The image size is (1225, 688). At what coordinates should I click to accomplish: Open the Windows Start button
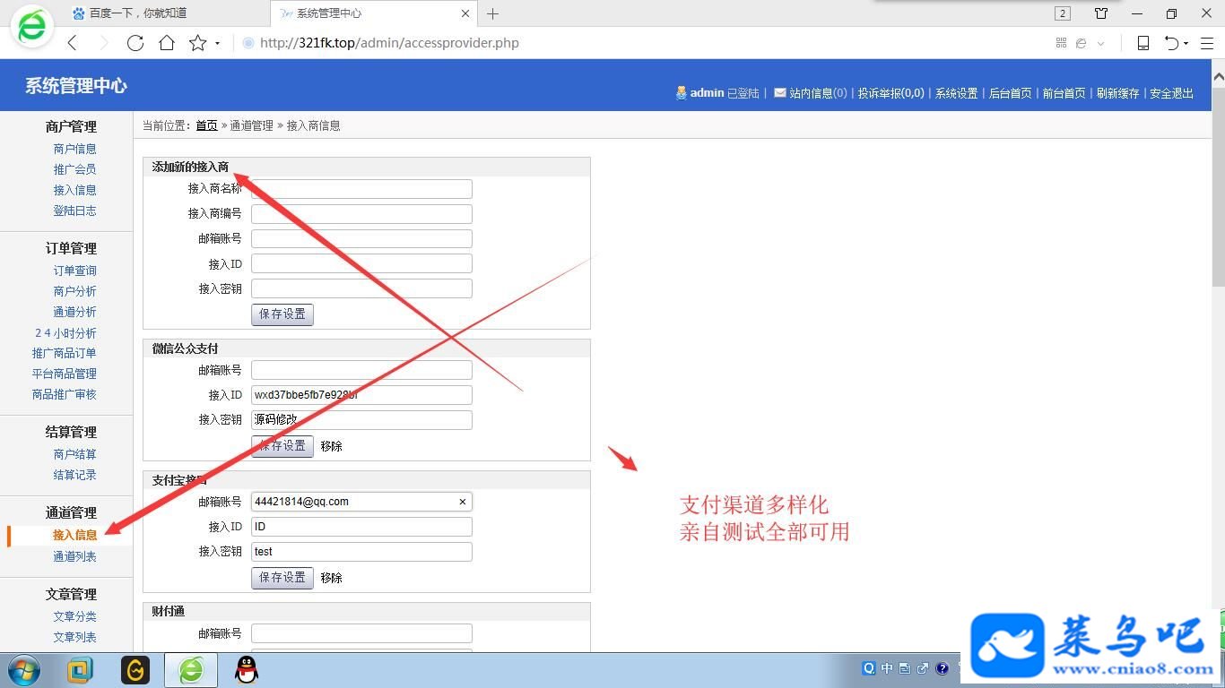[25, 670]
